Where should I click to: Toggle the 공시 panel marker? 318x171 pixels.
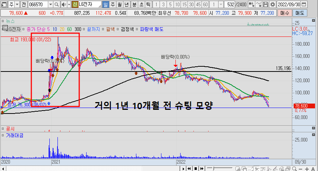pos(3,129)
